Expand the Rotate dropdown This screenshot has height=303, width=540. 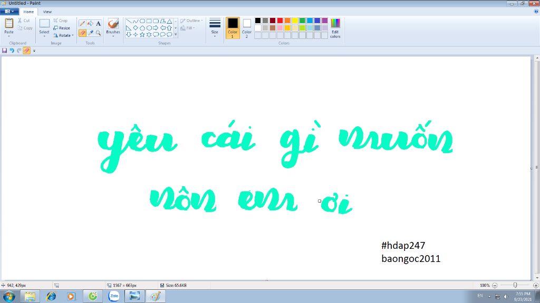point(73,35)
